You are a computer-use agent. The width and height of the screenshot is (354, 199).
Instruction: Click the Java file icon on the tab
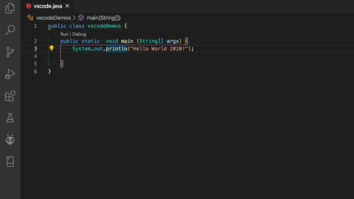click(28, 6)
